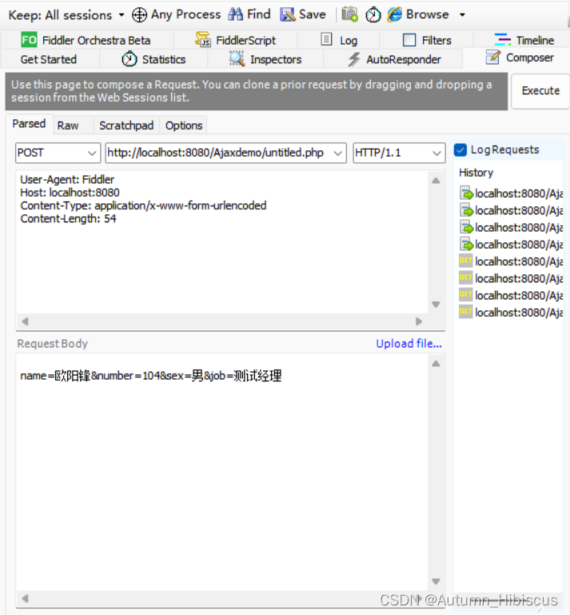Viewport: 570px width, 615px height.
Task: Click the headers box scroll down arrow
Action: click(436, 305)
